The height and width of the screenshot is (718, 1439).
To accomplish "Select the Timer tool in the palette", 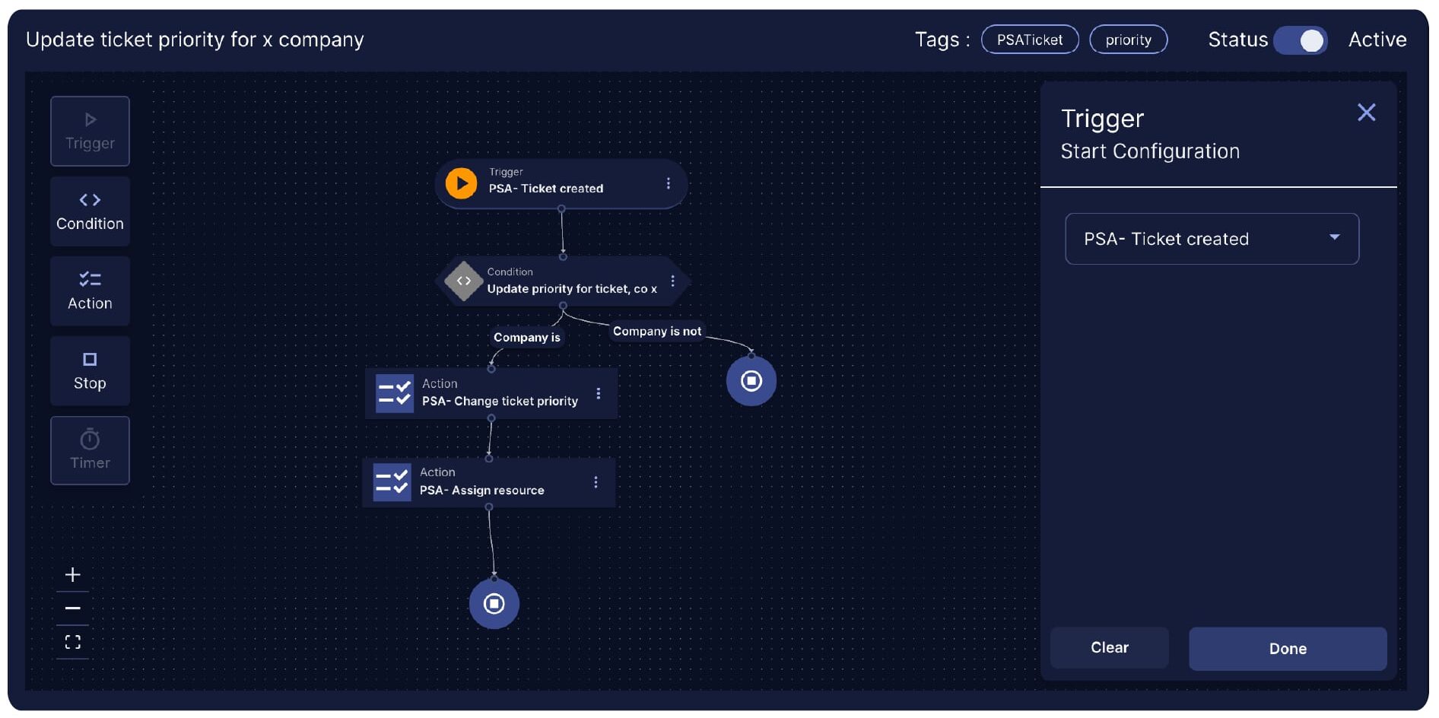I will pyautogui.click(x=90, y=450).
